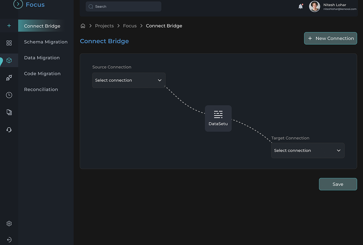The width and height of the screenshot is (363, 245).
Task: Focus the Search input field
Action: [123, 6]
